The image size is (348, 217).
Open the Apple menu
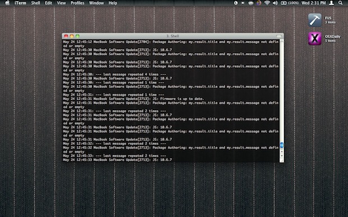(7, 3)
